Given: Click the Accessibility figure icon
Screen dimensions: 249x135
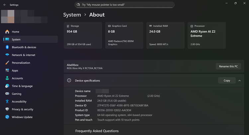Looking at the screenshot, I should point(7,101).
